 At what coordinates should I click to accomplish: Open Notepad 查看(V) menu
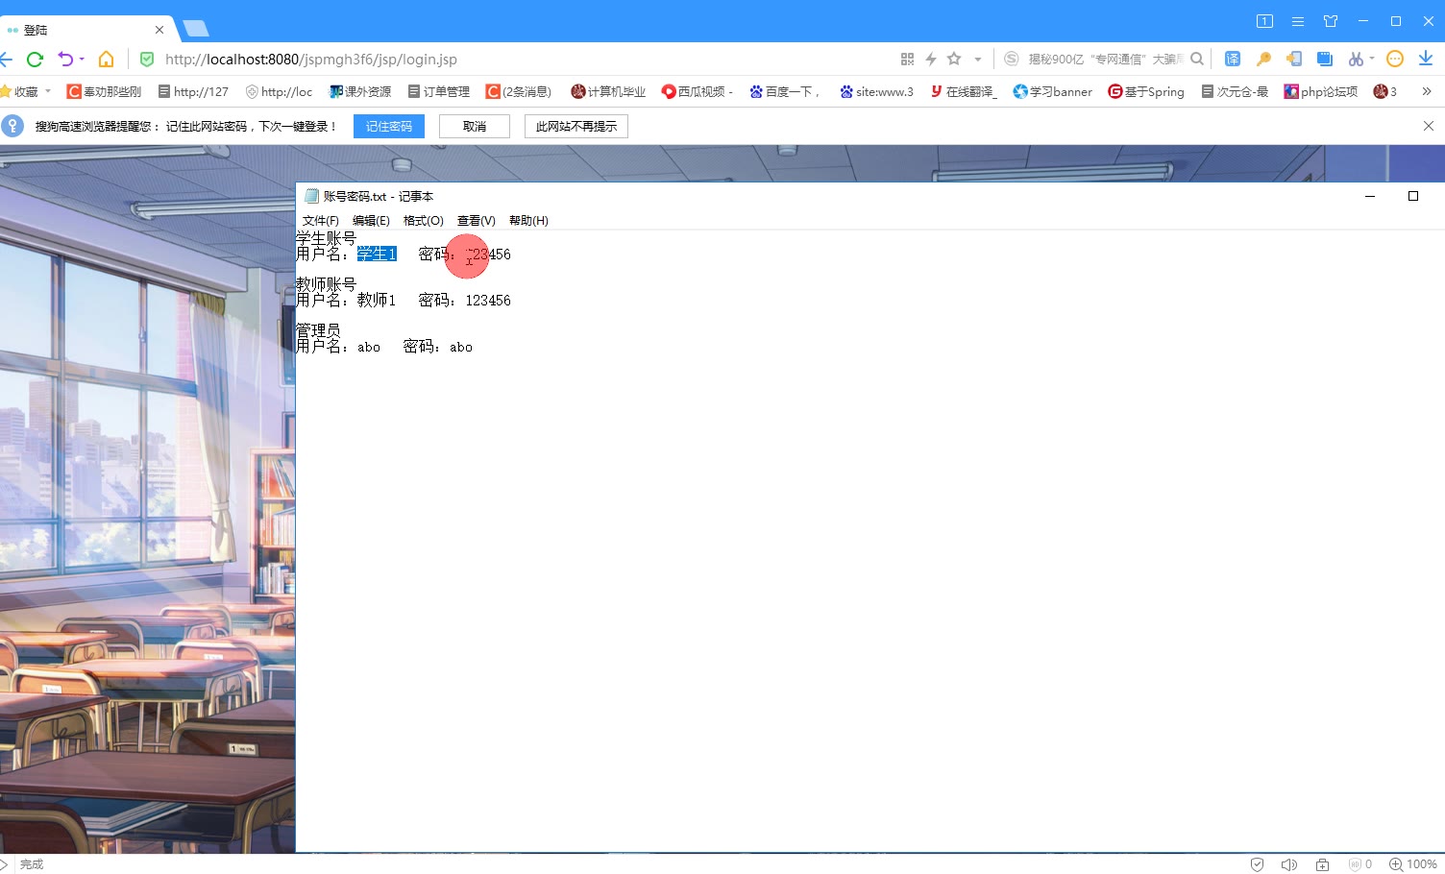click(x=477, y=221)
